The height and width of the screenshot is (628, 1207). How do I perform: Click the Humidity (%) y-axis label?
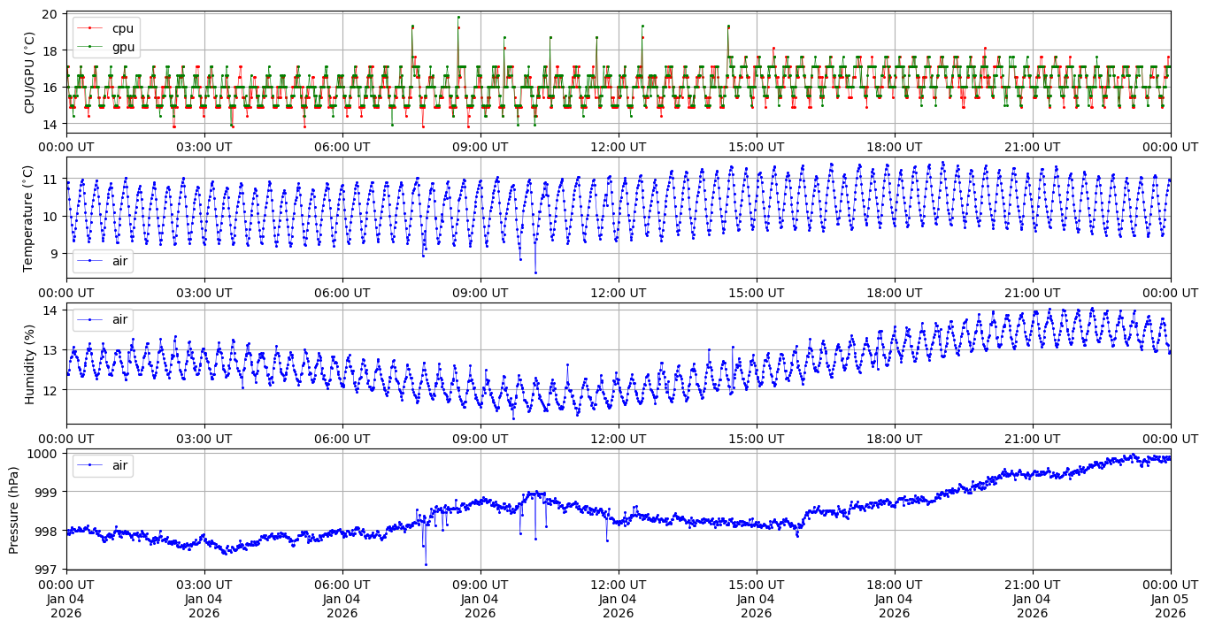[x=30, y=364]
